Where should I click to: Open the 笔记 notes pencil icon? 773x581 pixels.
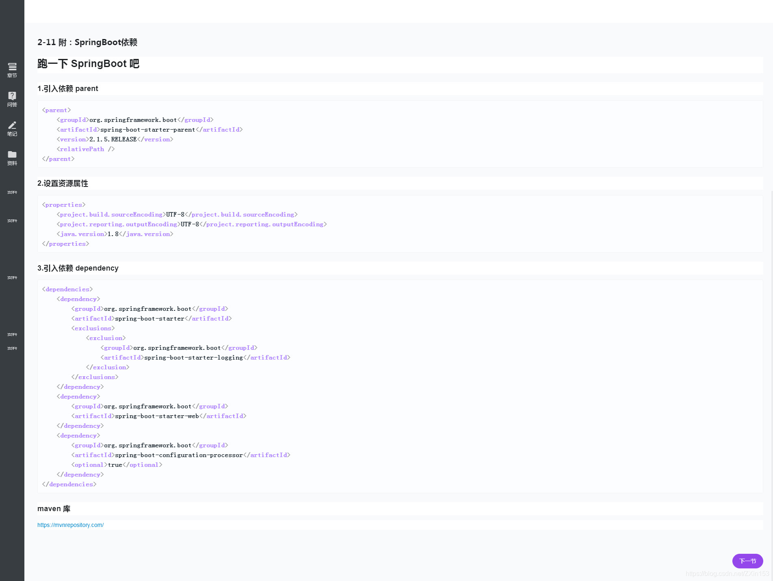12,128
